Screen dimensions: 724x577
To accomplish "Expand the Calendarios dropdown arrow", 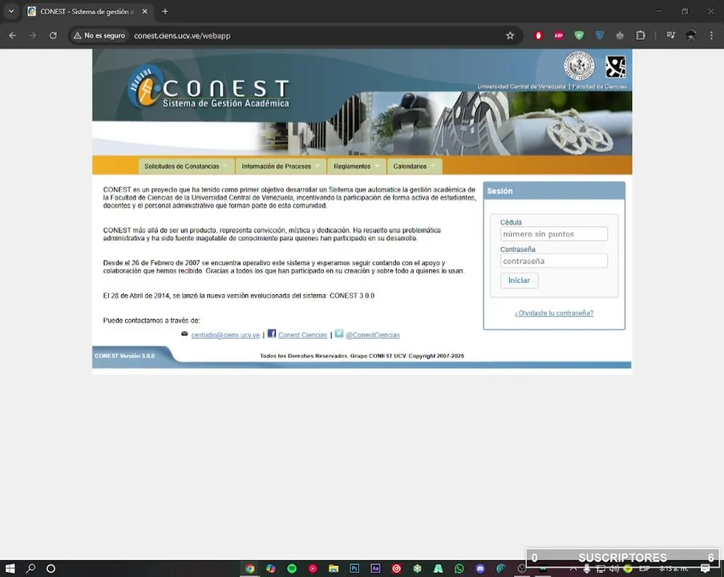I will point(433,166).
